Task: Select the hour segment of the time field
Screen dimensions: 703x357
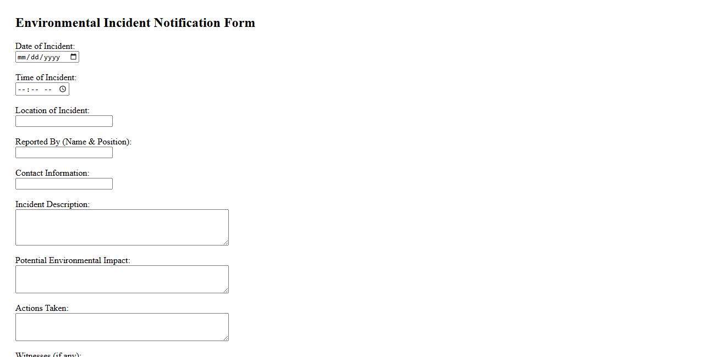Action: tap(21, 90)
